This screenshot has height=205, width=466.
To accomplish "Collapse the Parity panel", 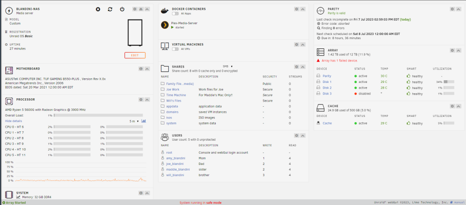I will pos(458,9).
